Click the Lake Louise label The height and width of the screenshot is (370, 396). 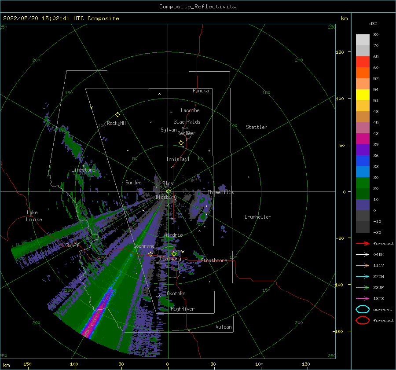34,216
